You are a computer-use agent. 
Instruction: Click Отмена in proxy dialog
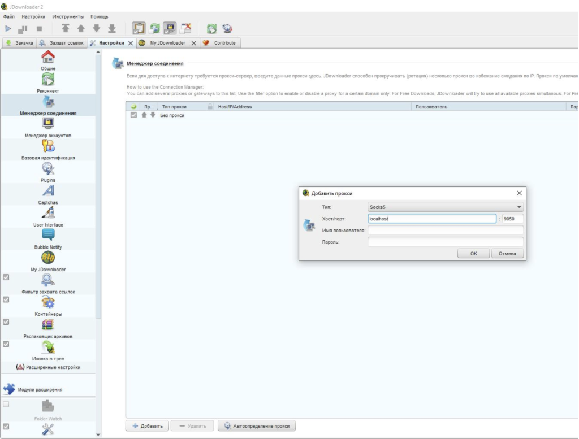point(507,254)
